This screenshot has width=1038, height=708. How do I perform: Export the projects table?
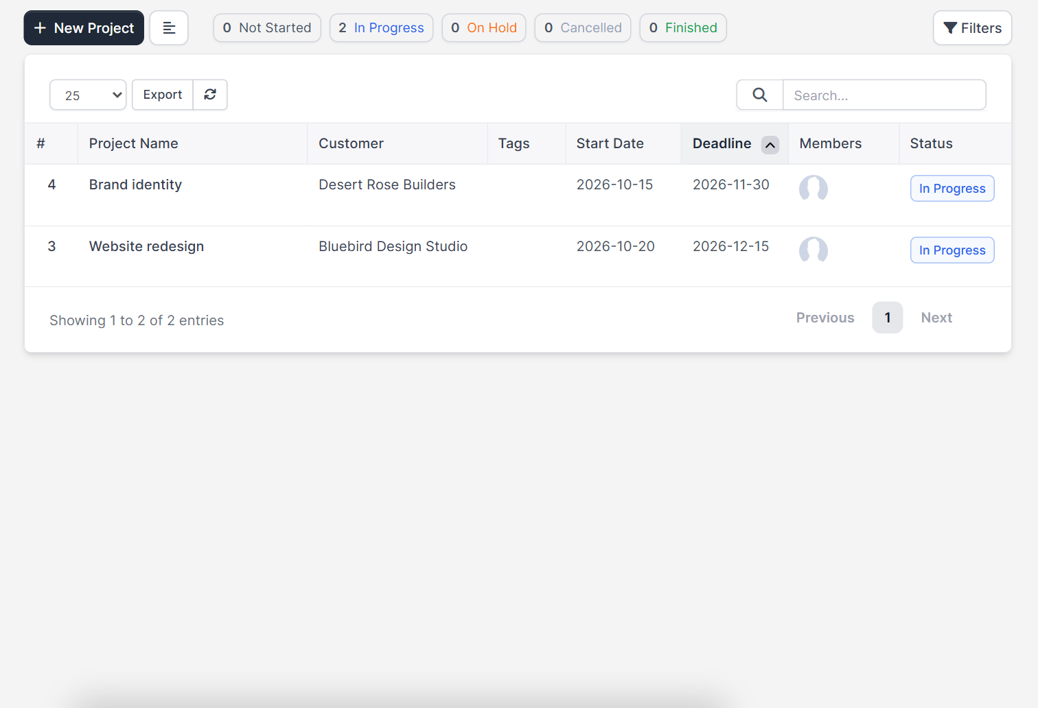pos(163,95)
